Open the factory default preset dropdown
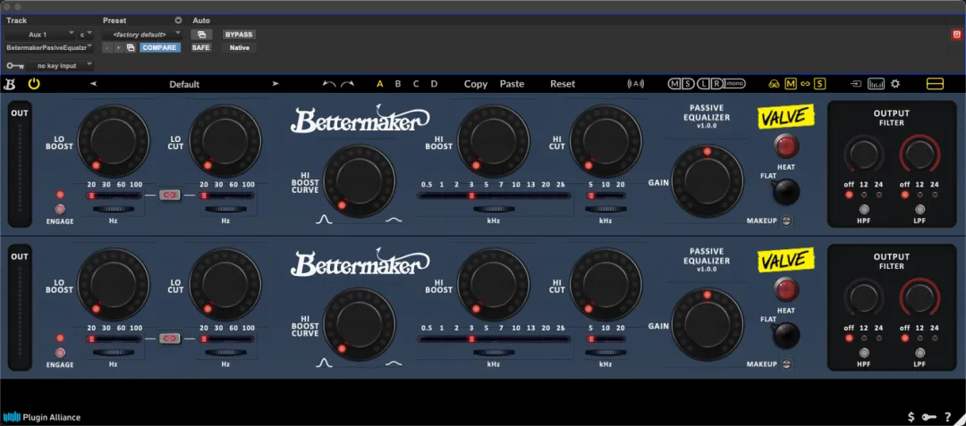Viewport: 966px width, 426px height. tap(143, 35)
